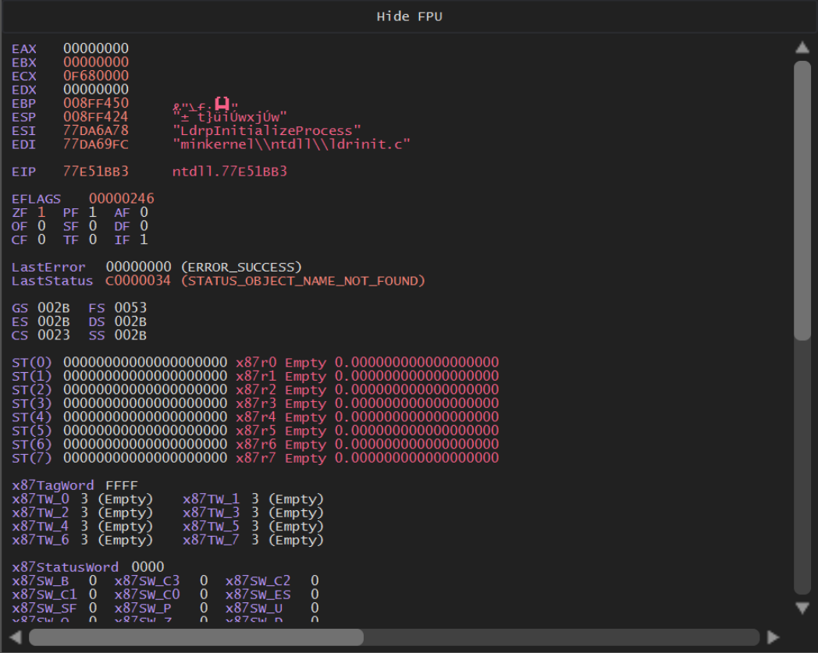Click the vertical scrollbar down arrow

[x=802, y=607]
